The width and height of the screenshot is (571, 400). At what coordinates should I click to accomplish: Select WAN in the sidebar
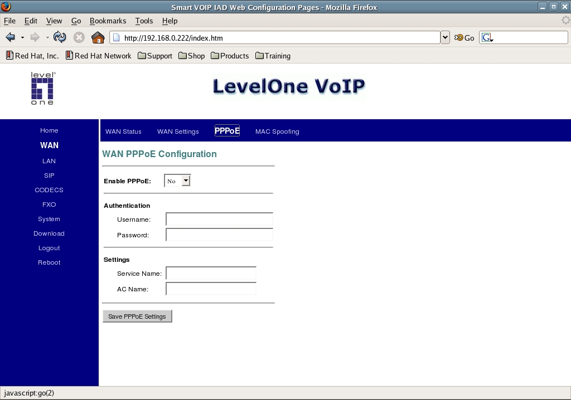point(49,145)
